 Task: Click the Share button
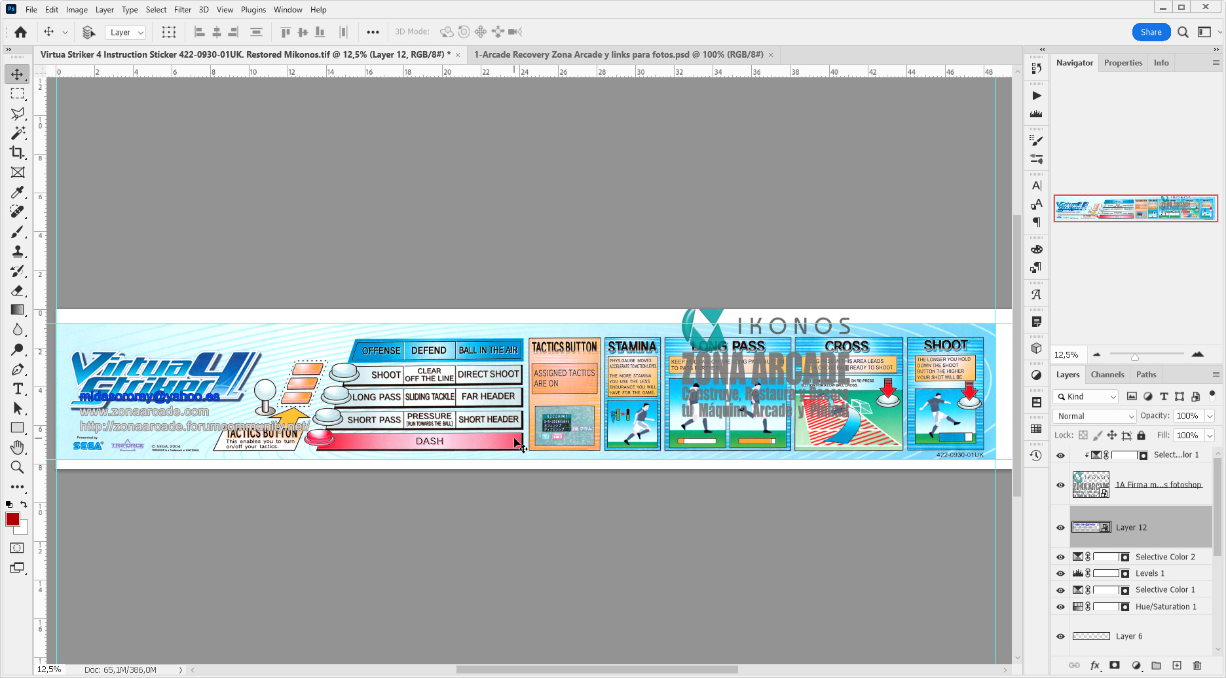(x=1151, y=32)
